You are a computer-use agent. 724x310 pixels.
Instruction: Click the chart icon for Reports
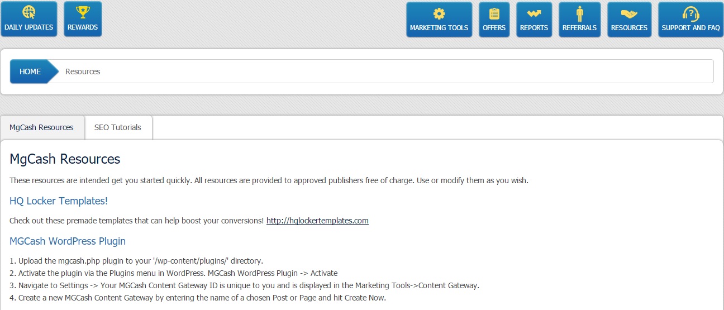pos(534,13)
